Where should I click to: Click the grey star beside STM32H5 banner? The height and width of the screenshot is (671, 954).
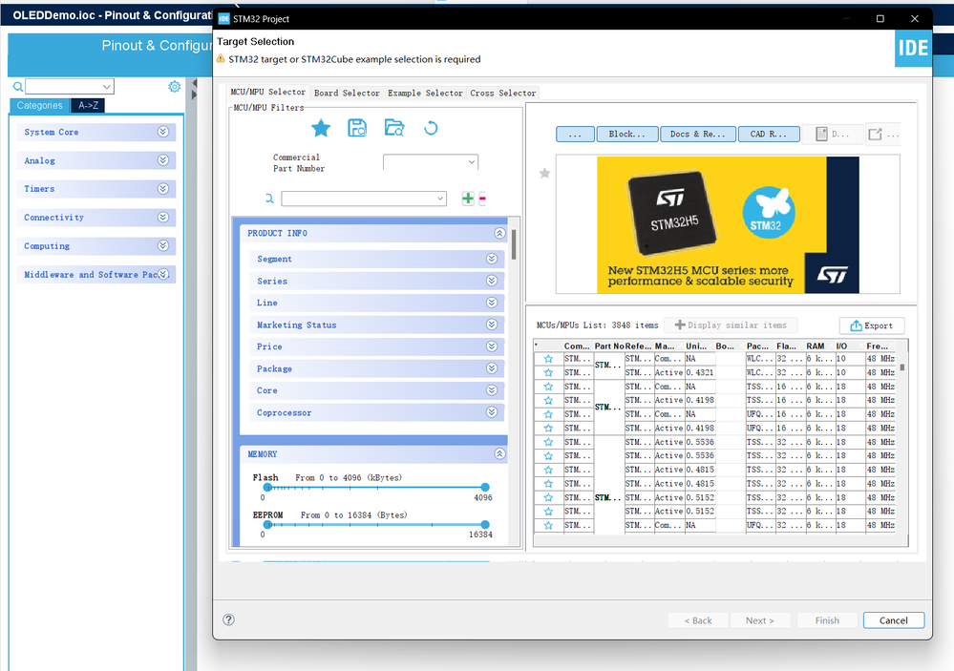tap(544, 174)
